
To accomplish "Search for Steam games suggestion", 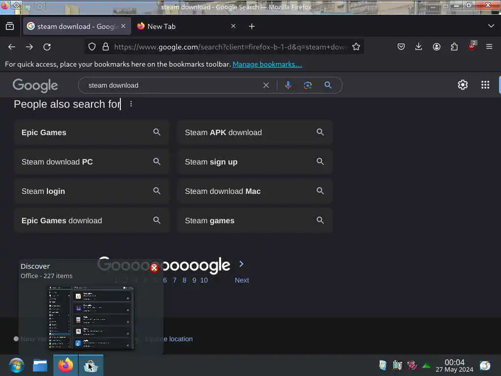I will coord(254,221).
